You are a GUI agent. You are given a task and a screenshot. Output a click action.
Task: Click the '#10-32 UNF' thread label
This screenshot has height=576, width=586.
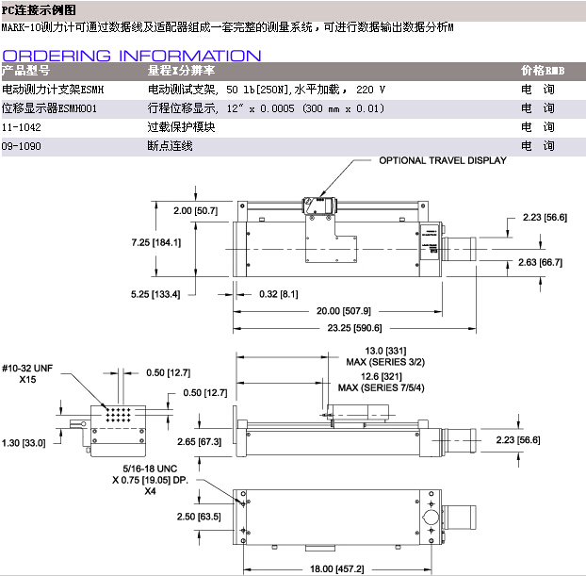27,369
